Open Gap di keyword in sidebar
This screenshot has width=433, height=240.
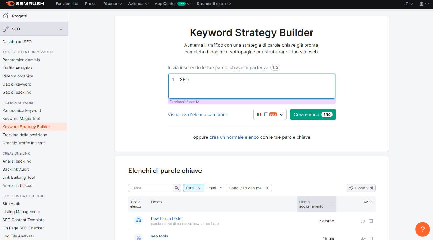[17, 84]
